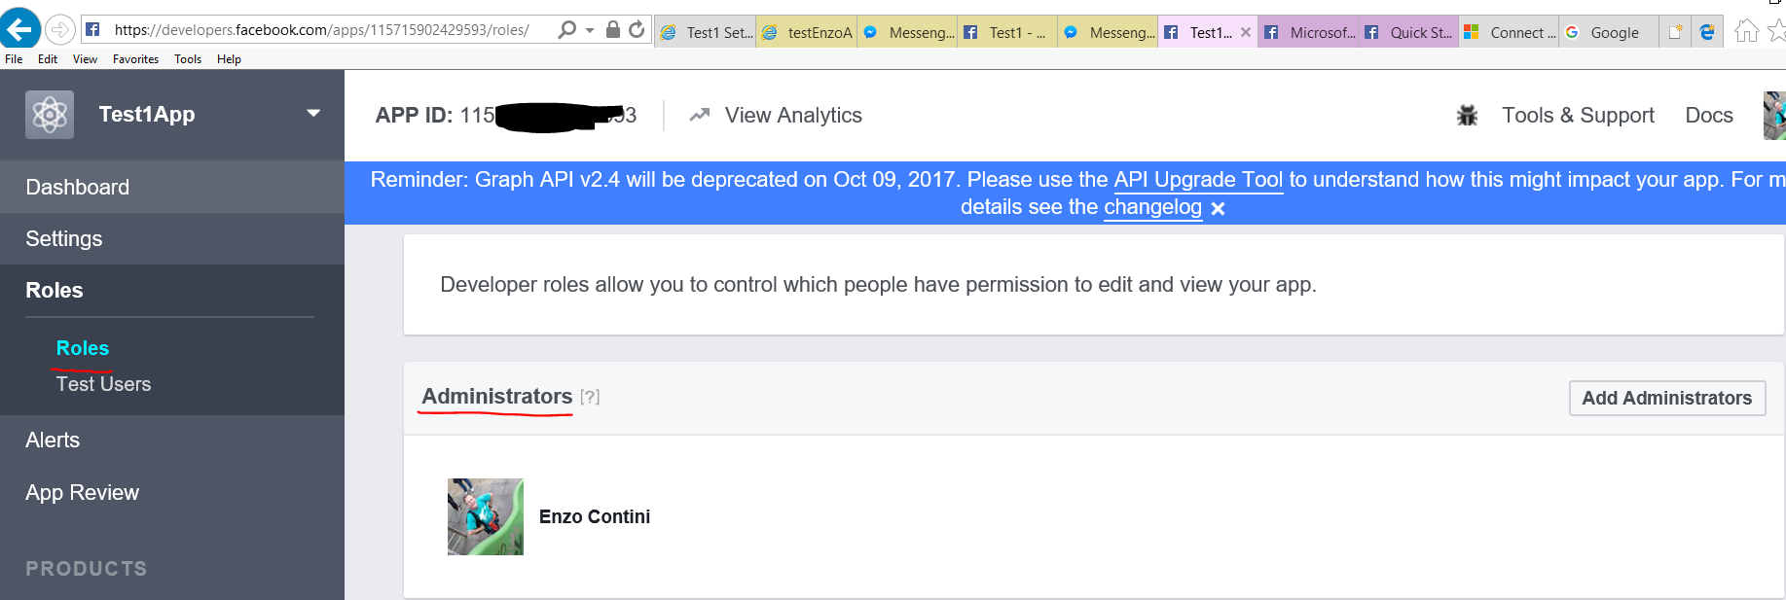Expand the Test1App app switcher dropdown
This screenshot has height=600, width=1786.
[313, 114]
